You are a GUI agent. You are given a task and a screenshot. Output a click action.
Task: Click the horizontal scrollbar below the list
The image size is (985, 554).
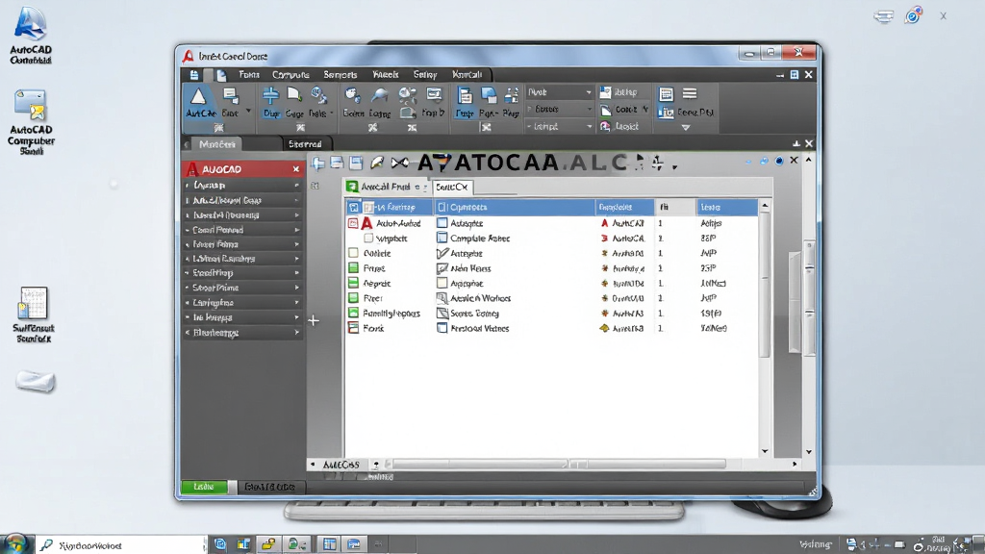(x=554, y=465)
